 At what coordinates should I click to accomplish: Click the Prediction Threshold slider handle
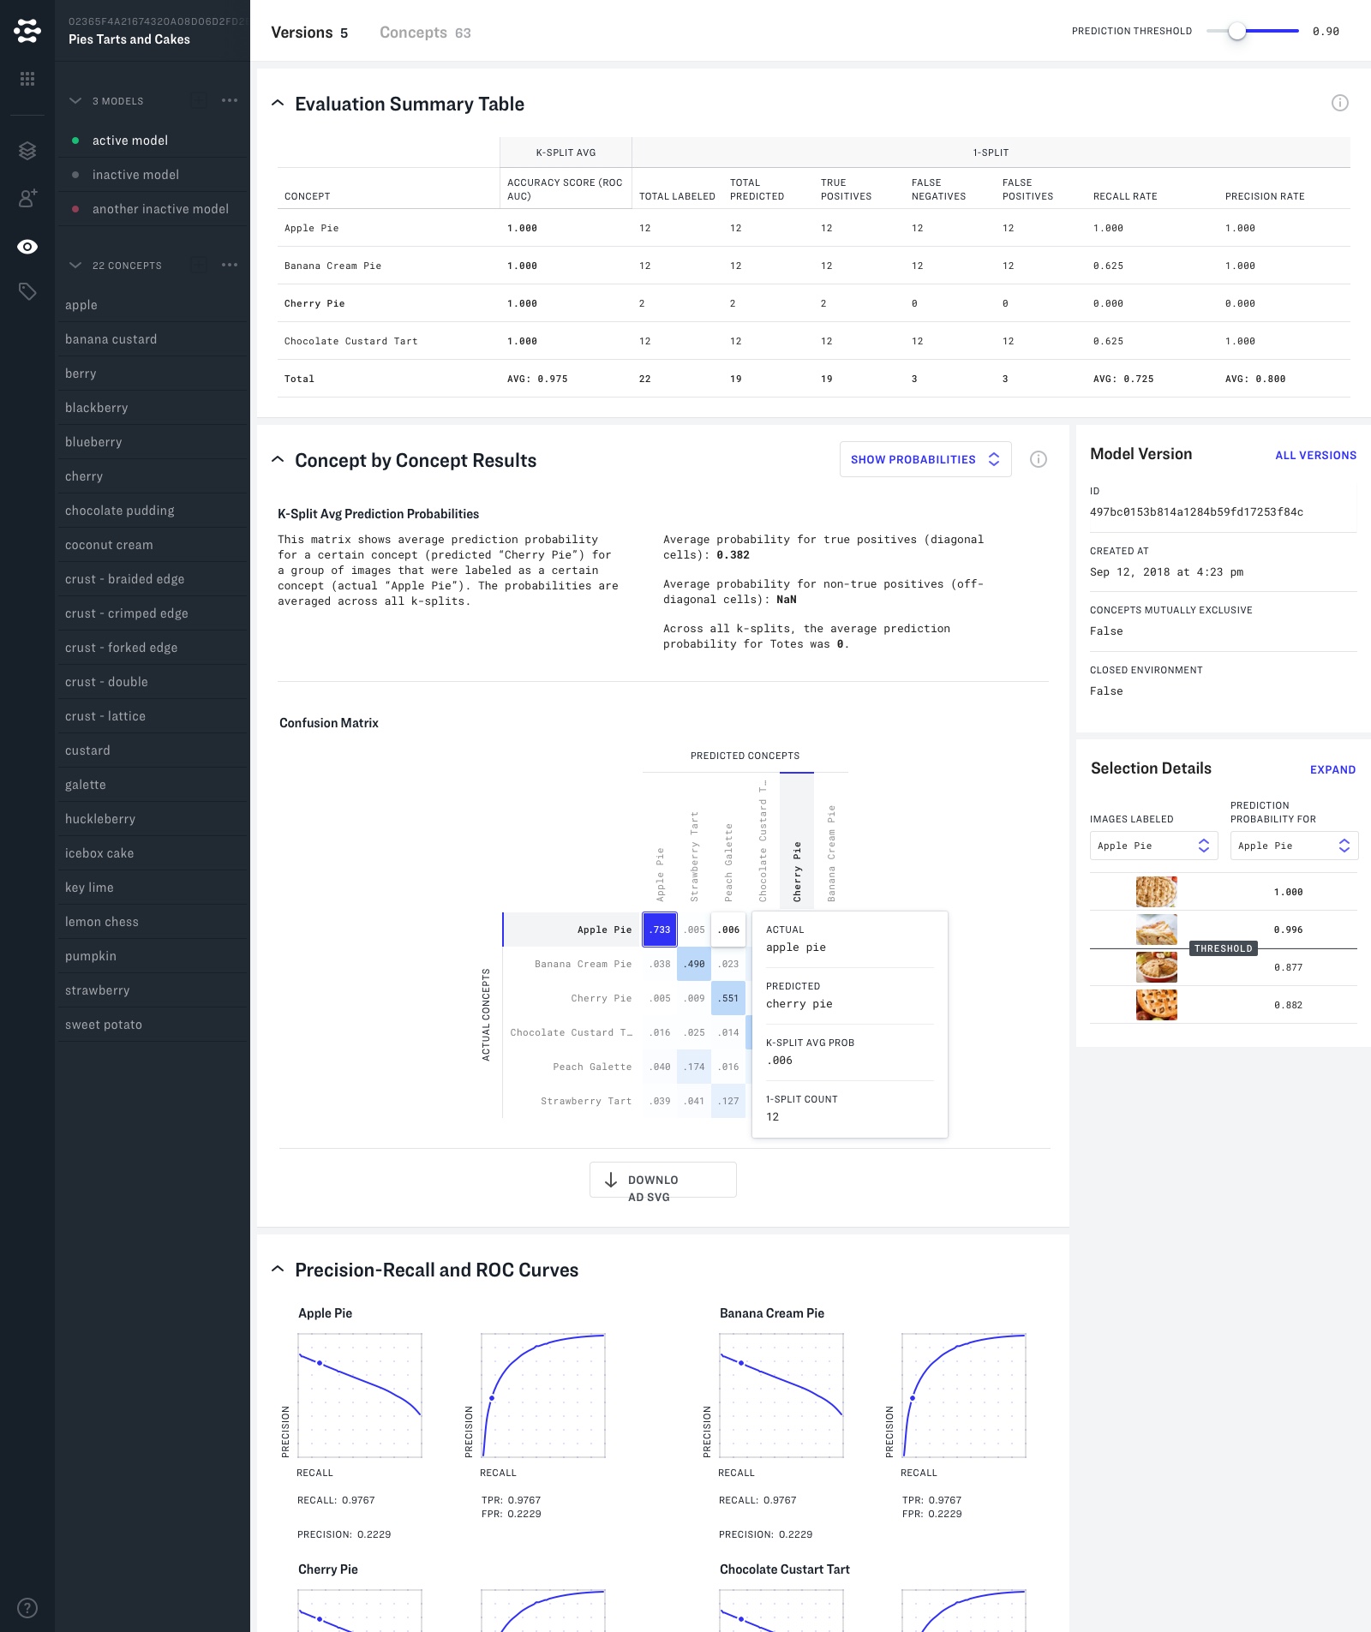tap(1236, 32)
